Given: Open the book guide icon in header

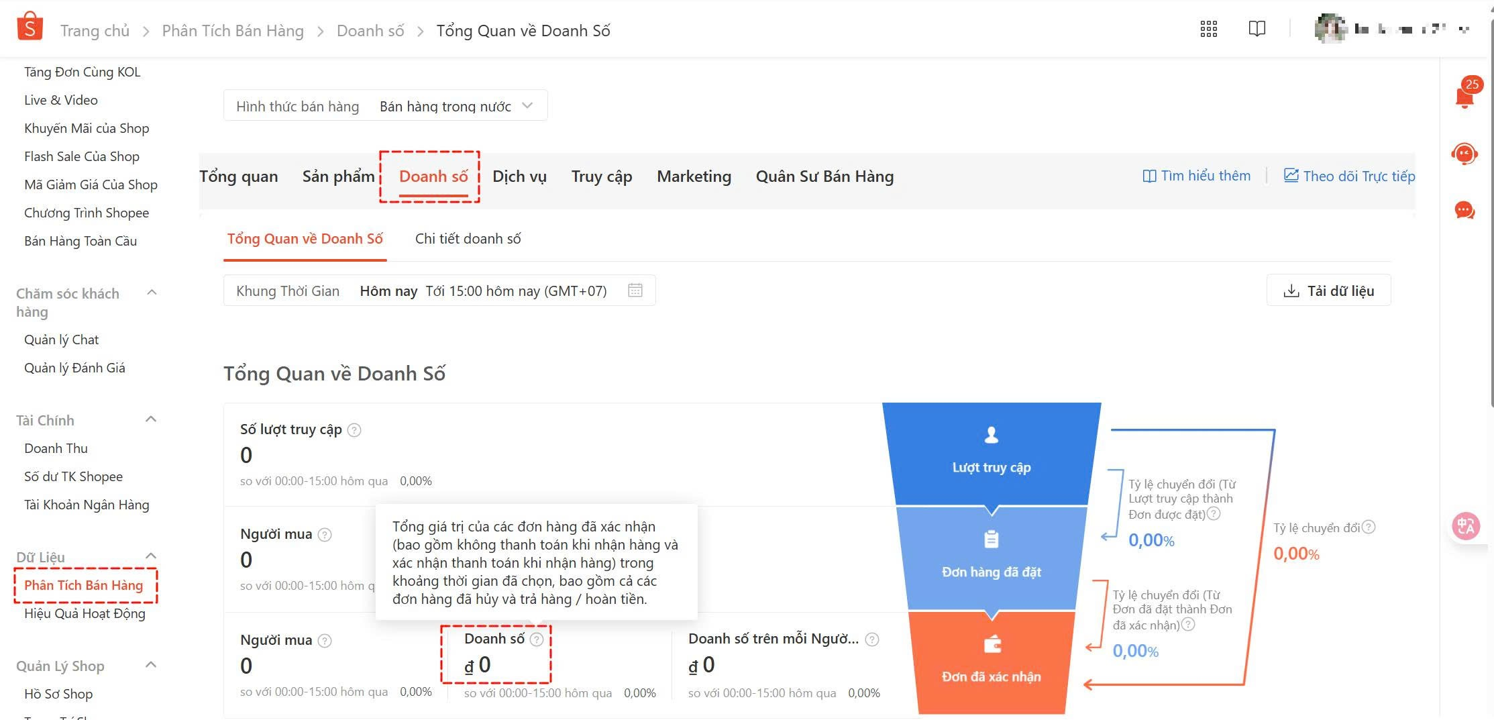Looking at the screenshot, I should 1257,29.
